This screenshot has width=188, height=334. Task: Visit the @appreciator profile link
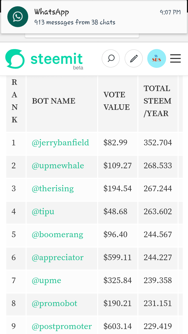(57, 258)
